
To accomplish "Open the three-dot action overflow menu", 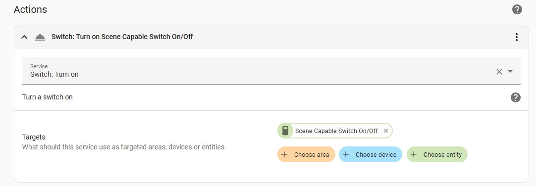I will point(517,37).
